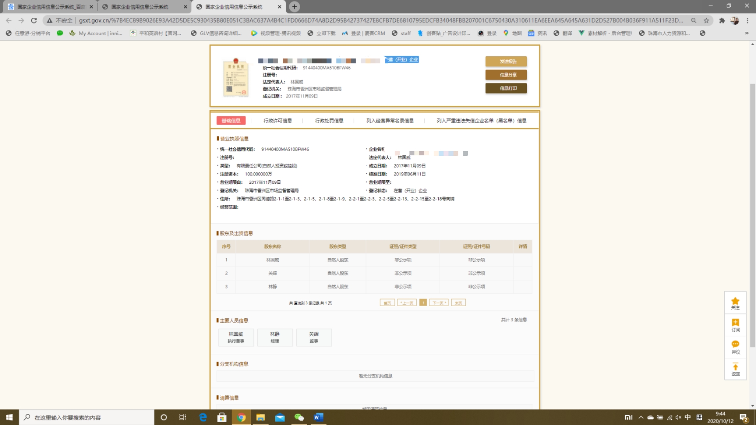Image resolution: width=756 pixels, height=425 pixels.
Task: Switch to the 行政处罚信息 tab
Action: (x=329, y=120)
